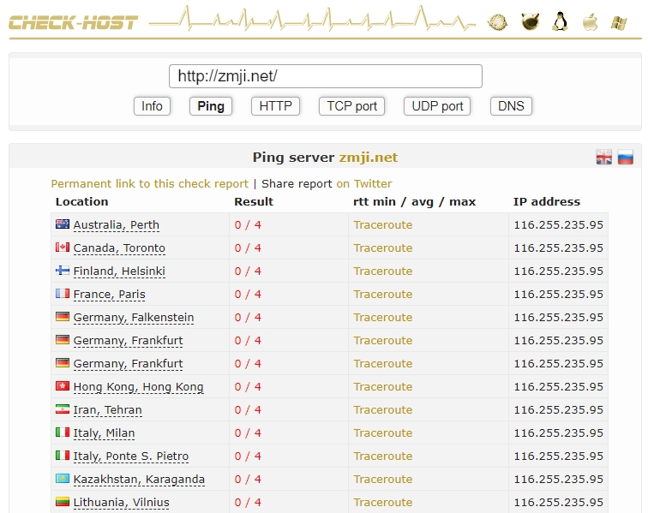
Task: Open the Info check tab
Action: click(152, 106)
